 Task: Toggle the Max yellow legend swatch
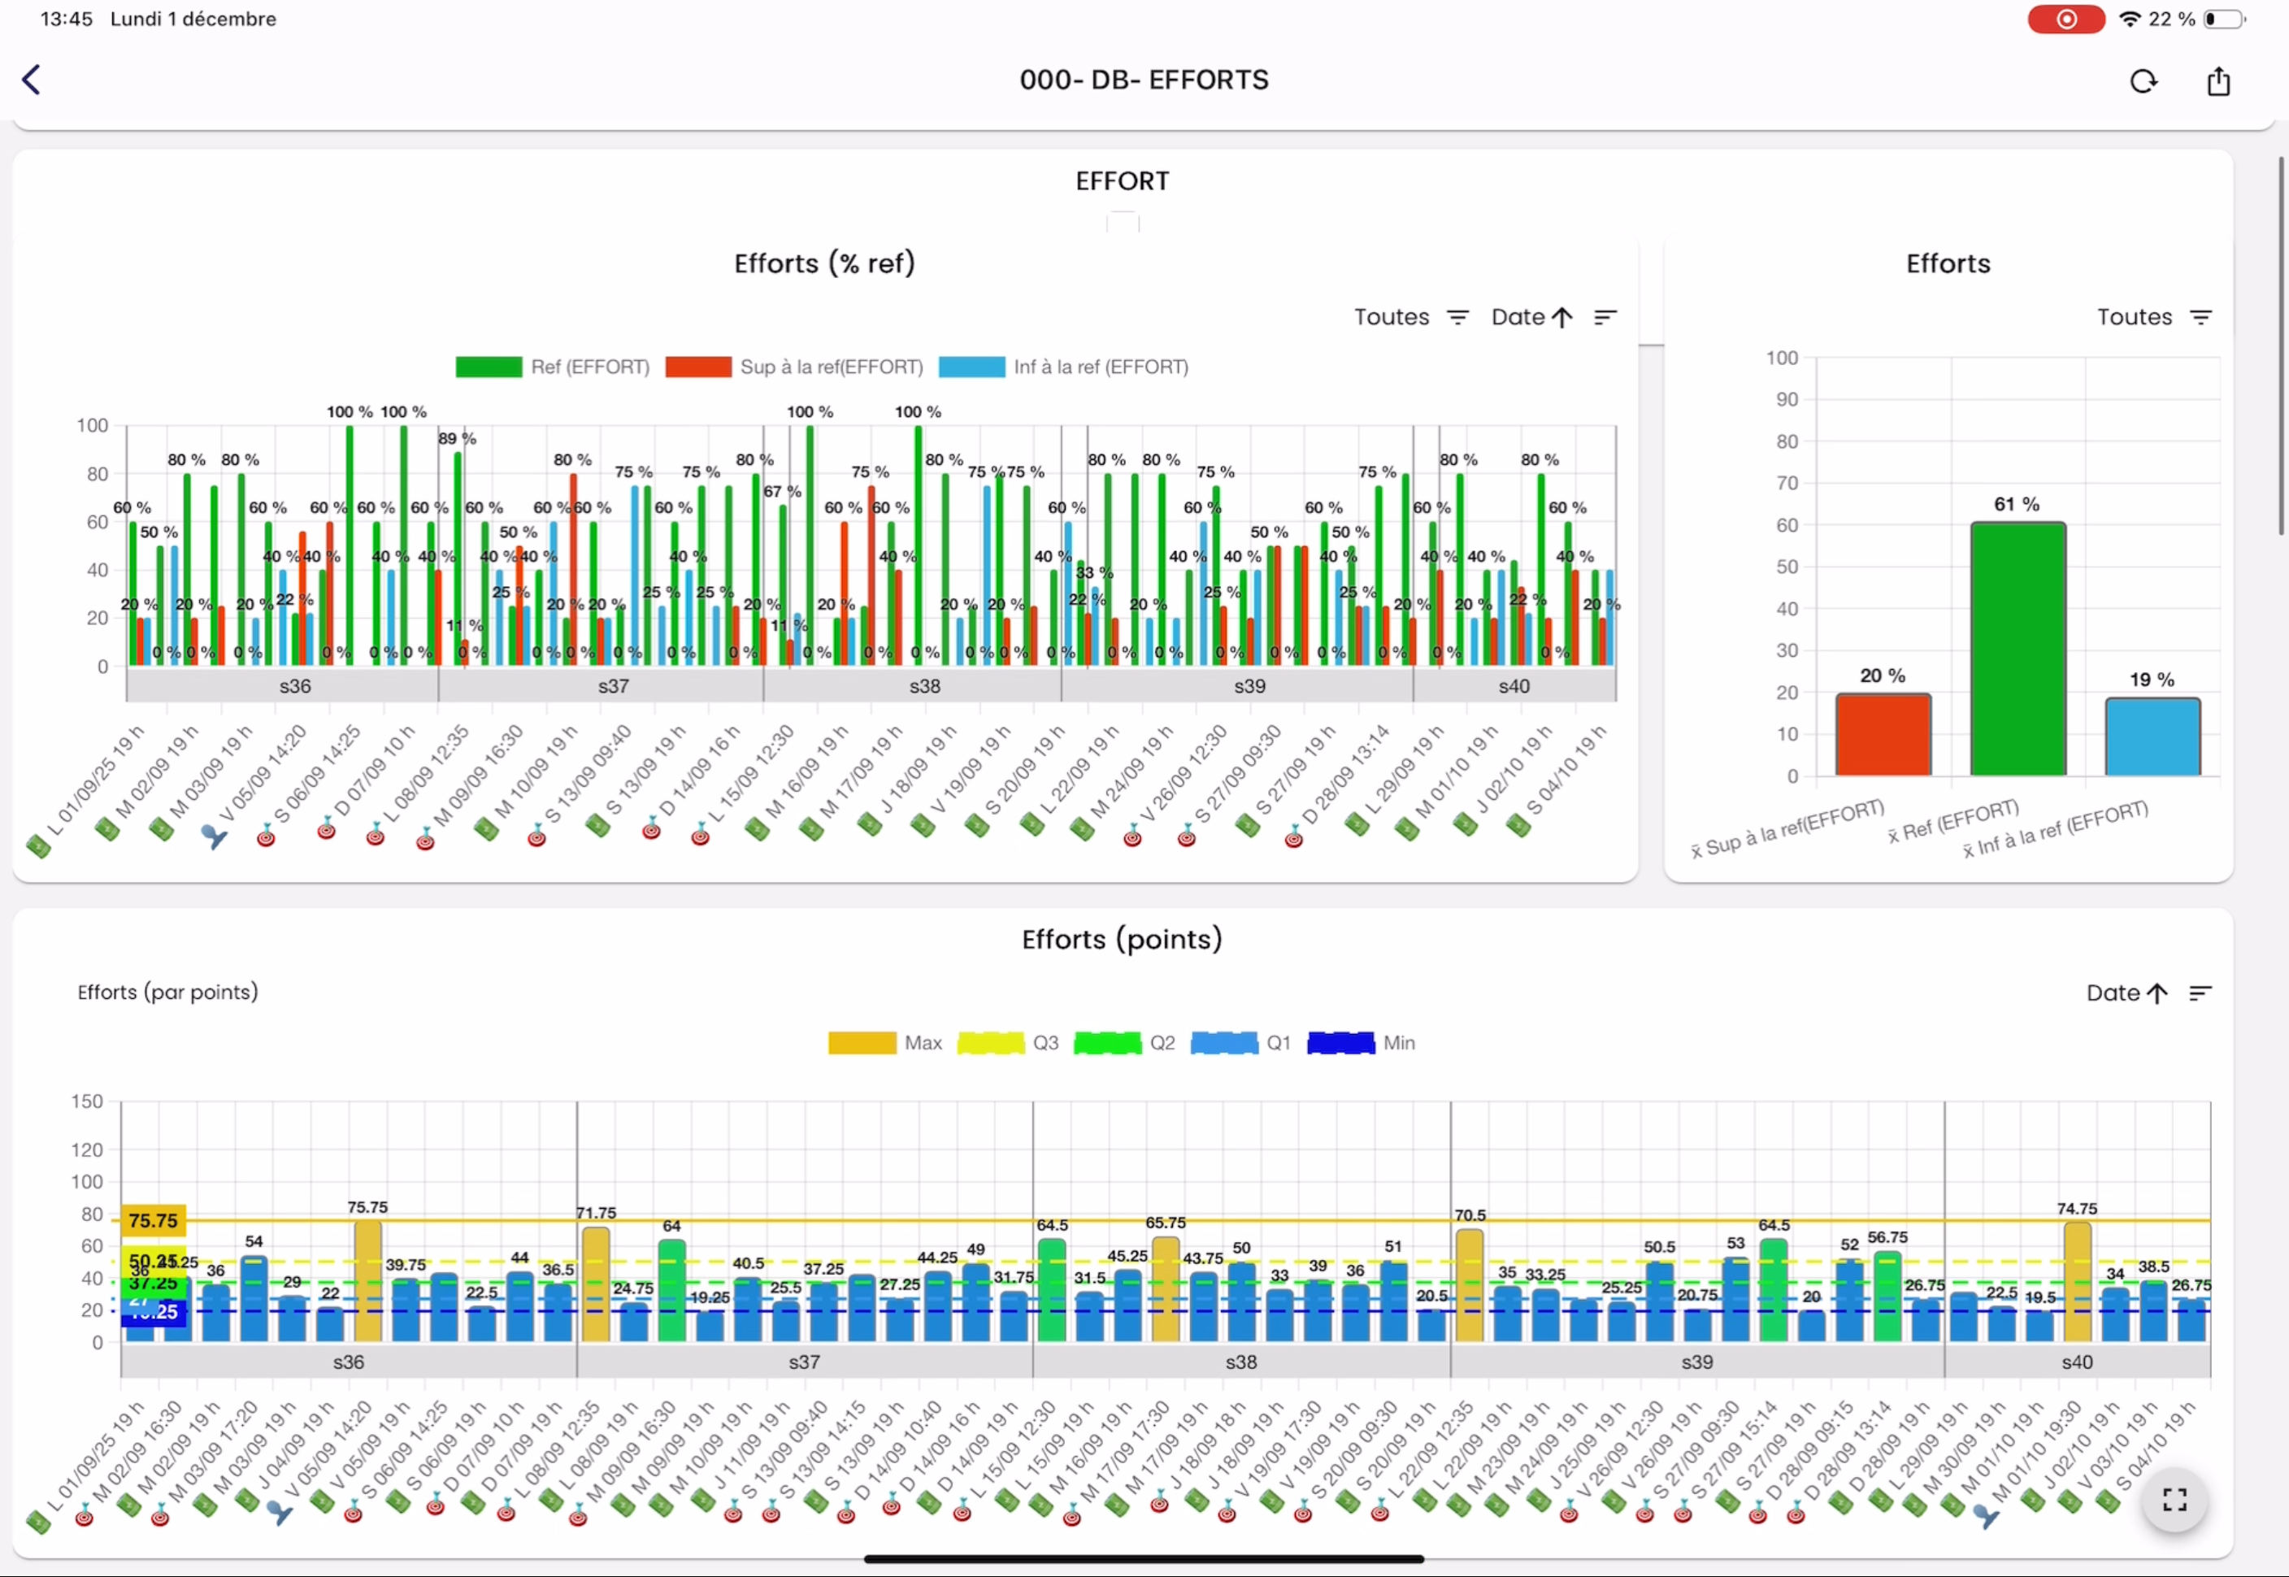click(x=862, y=1044)
